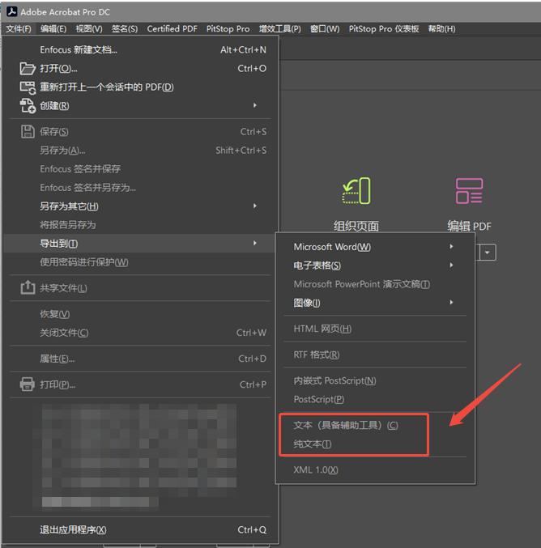Open the 帮助(H) menu
The width and height of the screenshot is (541, 548).
[x=441, y=29]
